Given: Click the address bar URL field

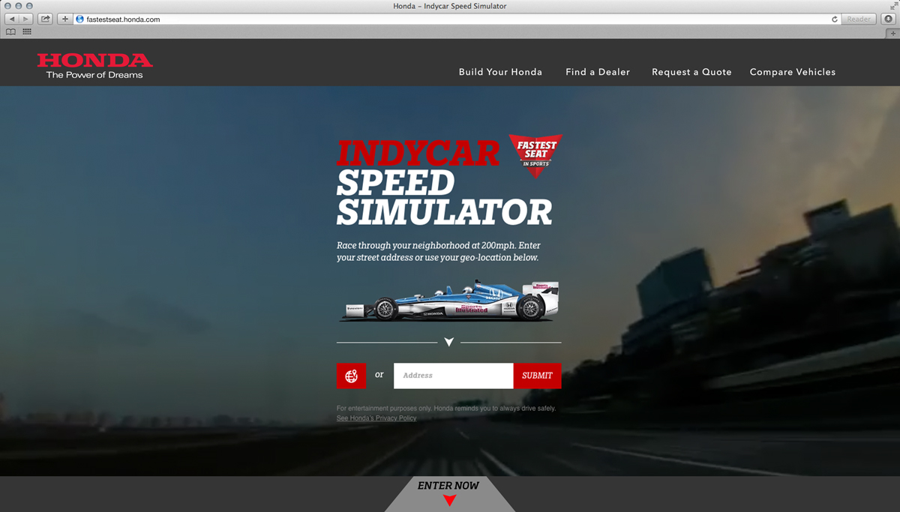Looking at the screenshot, I should click(457, 19).
